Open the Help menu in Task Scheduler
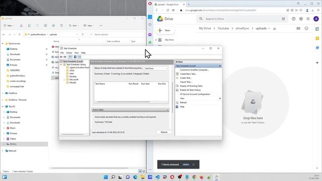This screenshot has height=181, width=322. (x=83, y=53)
